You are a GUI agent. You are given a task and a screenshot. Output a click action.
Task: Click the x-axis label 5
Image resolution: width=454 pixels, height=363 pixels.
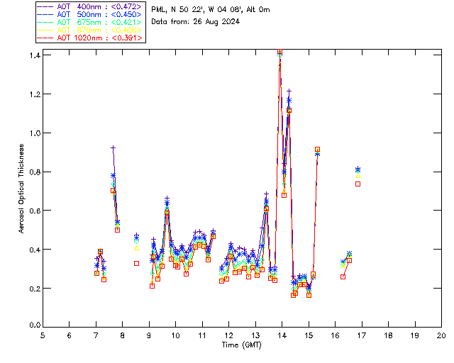tap(43, 335)
